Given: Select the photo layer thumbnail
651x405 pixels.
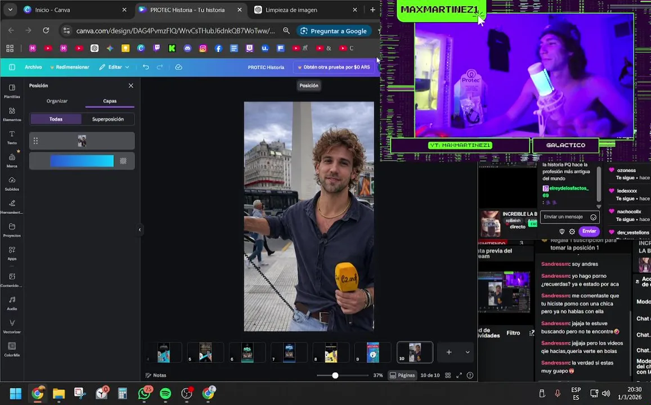Looking at the screenshot, I should coord(82,141).
